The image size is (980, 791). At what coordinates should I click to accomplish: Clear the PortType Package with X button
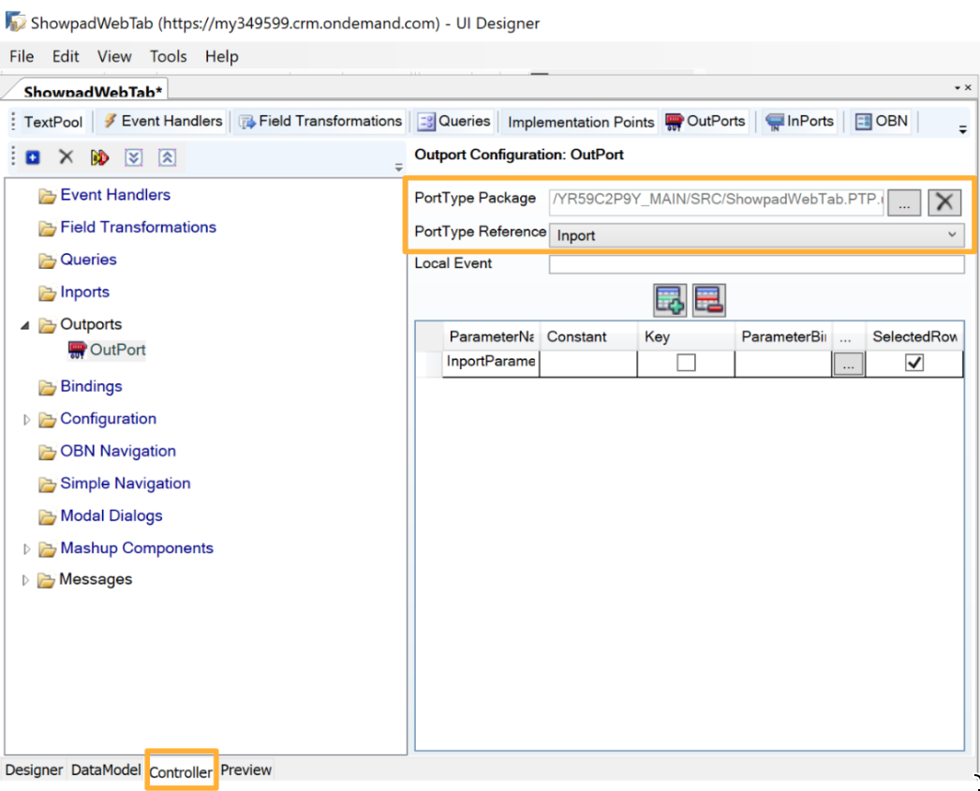944,201
